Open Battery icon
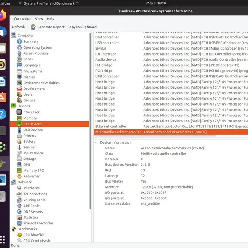Viewport: 248px width, 248px height. [19, 141]
